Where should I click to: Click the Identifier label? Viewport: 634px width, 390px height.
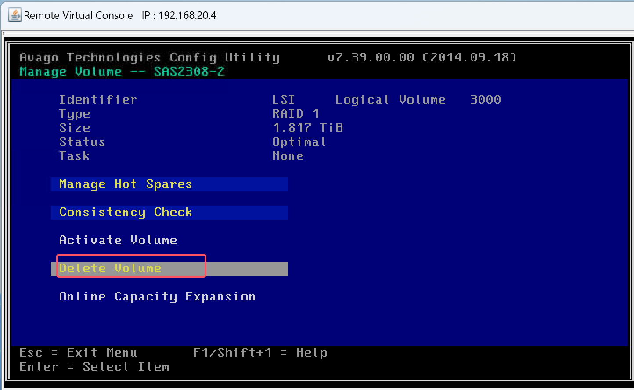tap(98, 100)
